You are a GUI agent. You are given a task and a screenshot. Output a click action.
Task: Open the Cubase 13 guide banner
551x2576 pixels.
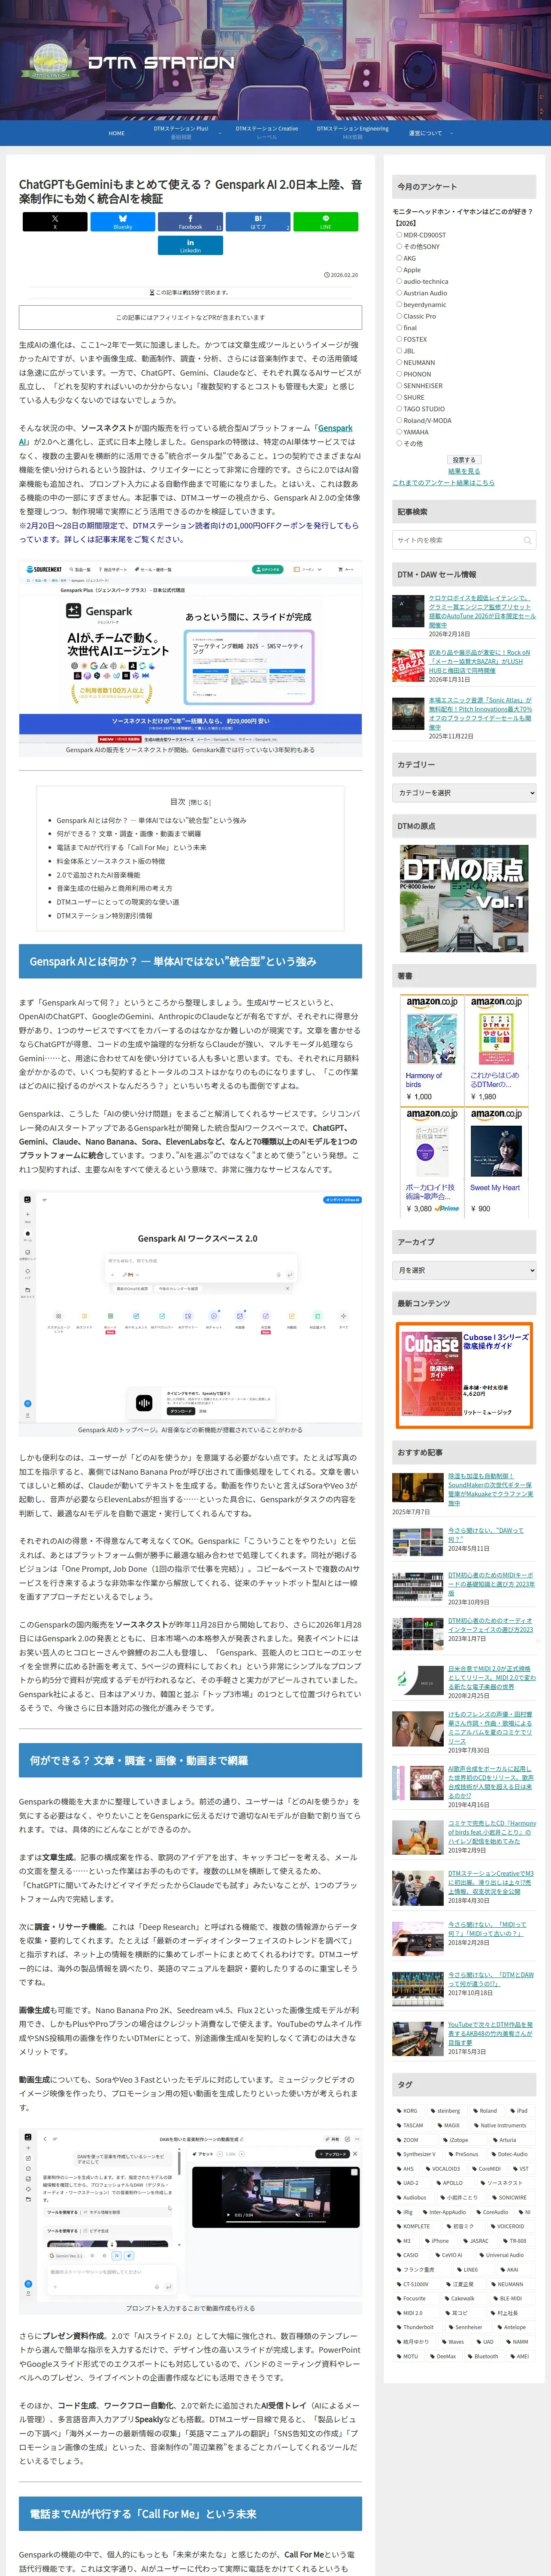tap(464, 1375)
